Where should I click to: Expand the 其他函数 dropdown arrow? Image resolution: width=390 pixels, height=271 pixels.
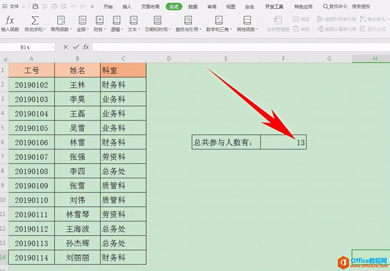(257, 30)
